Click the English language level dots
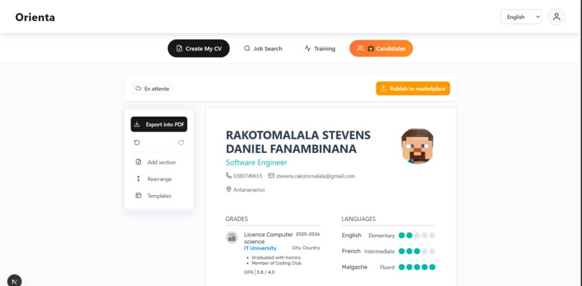The width and height of the screenshot is (582, 286). [x=417, y=235]
